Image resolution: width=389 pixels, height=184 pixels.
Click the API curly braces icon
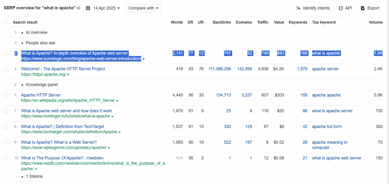(x=341, y=8)
